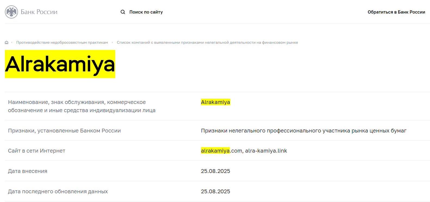Click the 'Дата внесения' label
The height and width of the screenshot is (202, 430).
[28, 171]
